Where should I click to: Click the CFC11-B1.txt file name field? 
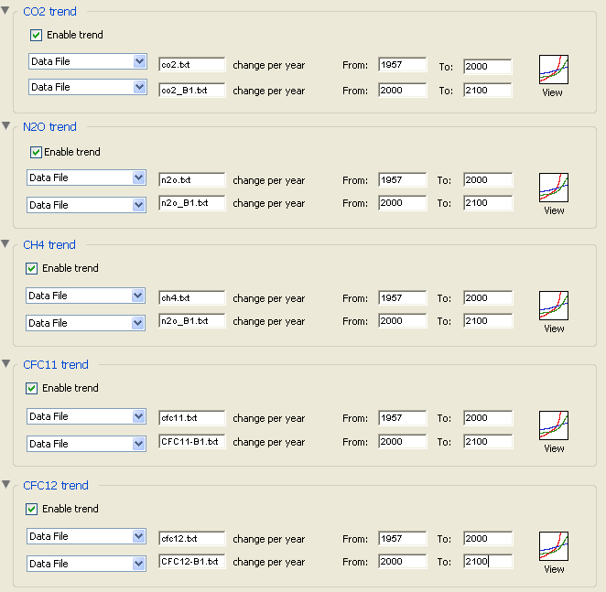pos(191,442)
